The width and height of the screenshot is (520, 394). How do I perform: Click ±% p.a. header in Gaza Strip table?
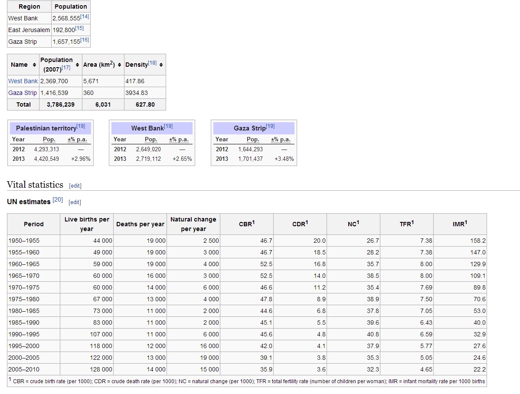(281, 140)
